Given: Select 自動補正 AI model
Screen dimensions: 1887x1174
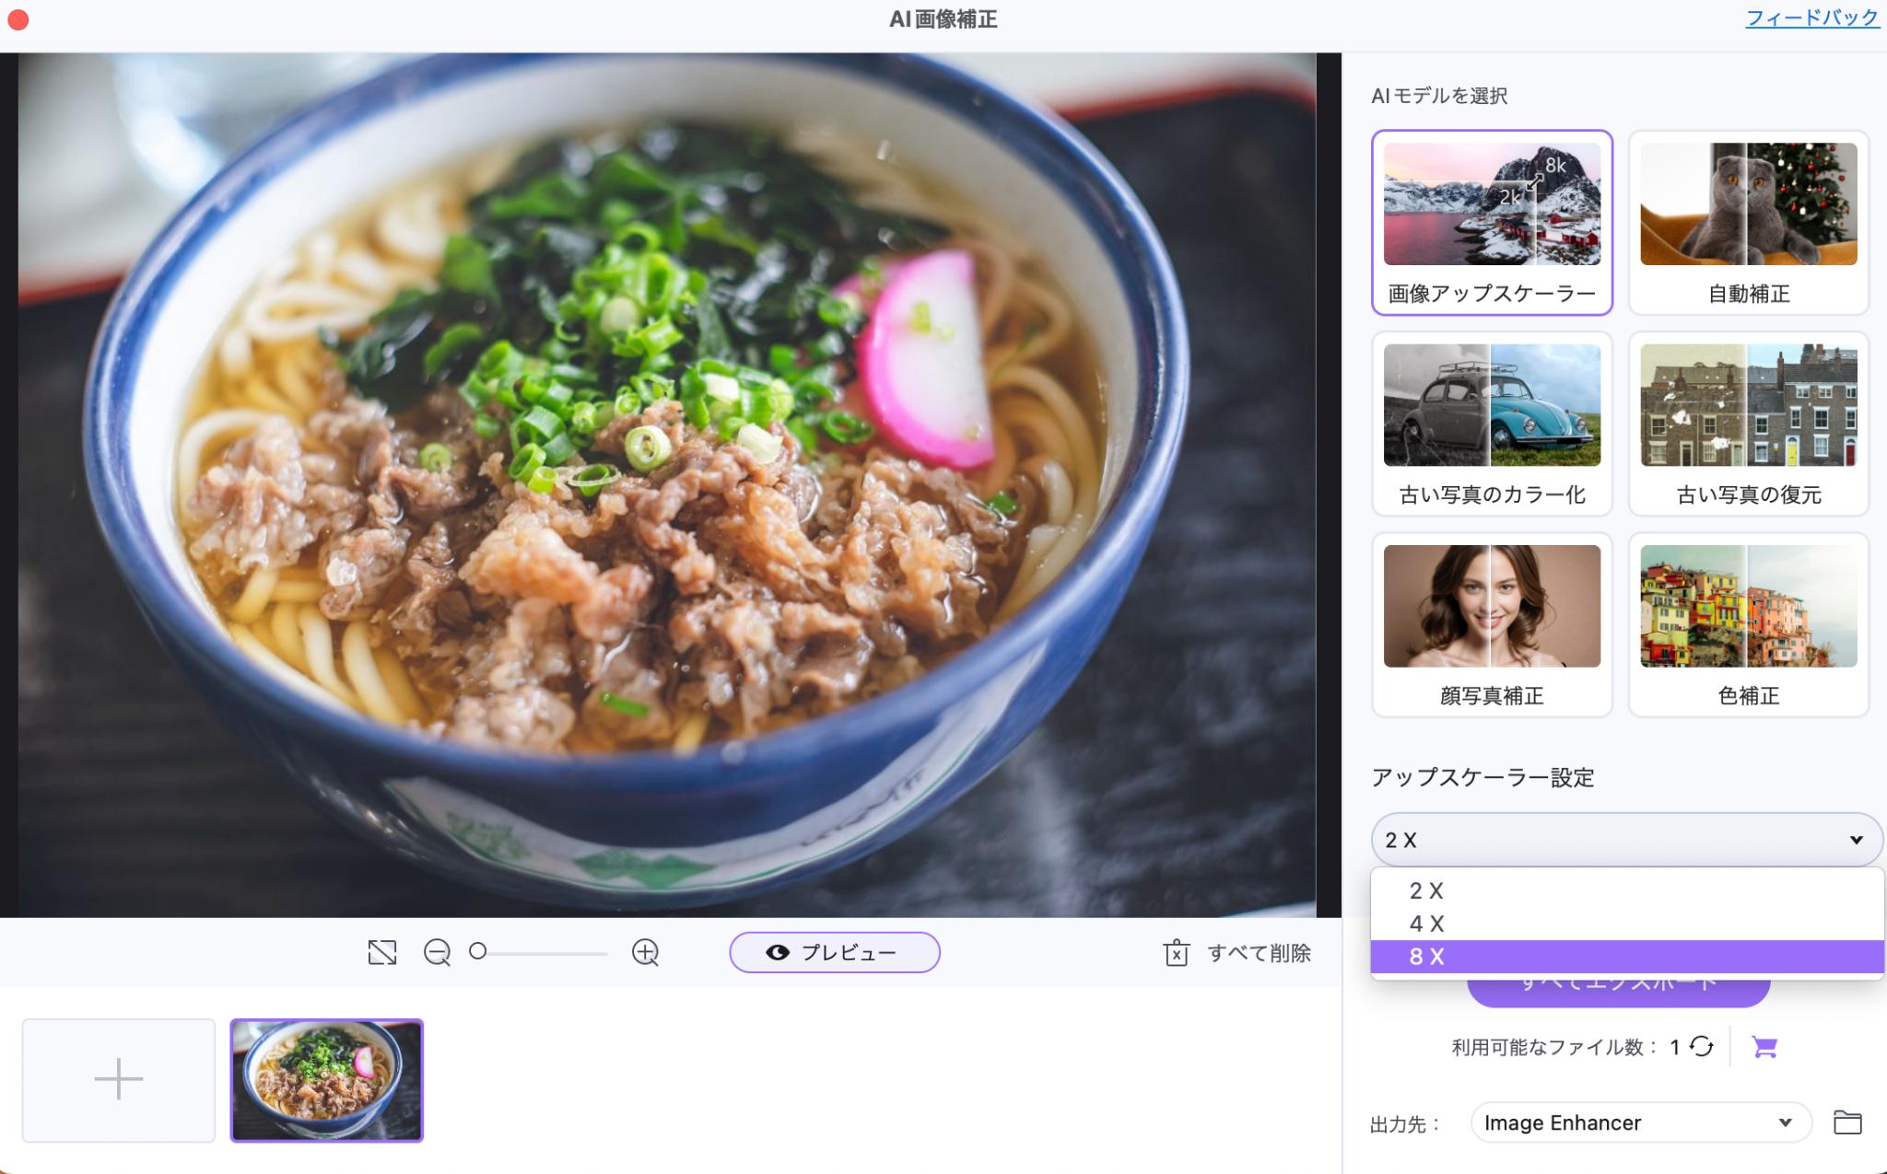Looking at the screenshot, I should click(x=1749, y=220).
